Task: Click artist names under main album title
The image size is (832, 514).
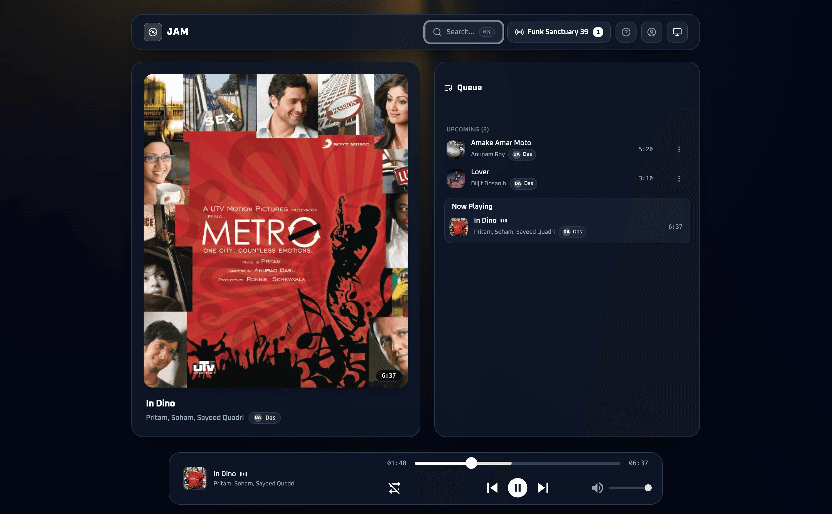Action: [195, 418]
